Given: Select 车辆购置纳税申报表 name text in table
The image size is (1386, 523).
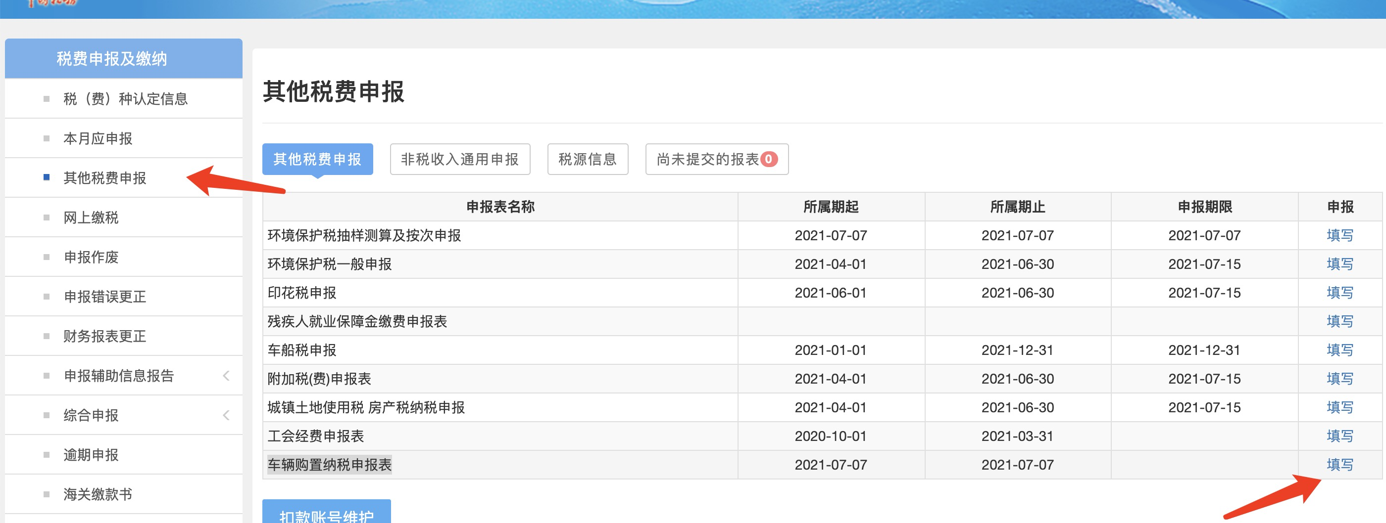Looking at the screenshot, I should click(x=329, y=464).
